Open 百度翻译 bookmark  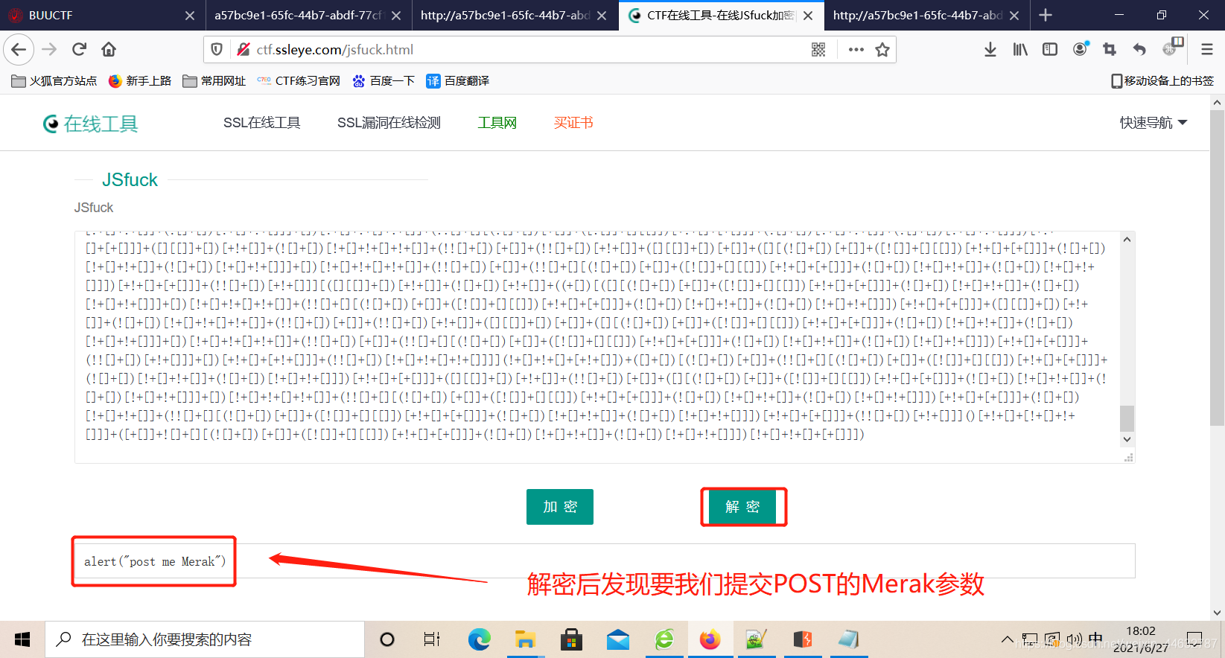[457, 81]
